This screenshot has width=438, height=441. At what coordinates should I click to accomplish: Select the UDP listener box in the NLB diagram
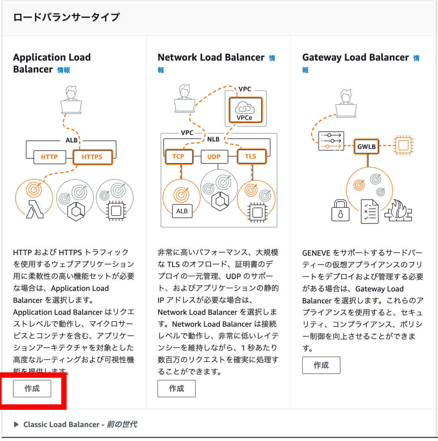pos(214,157)
